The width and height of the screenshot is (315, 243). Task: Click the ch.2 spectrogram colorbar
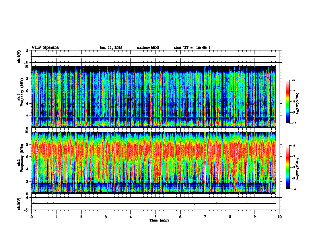288,167
